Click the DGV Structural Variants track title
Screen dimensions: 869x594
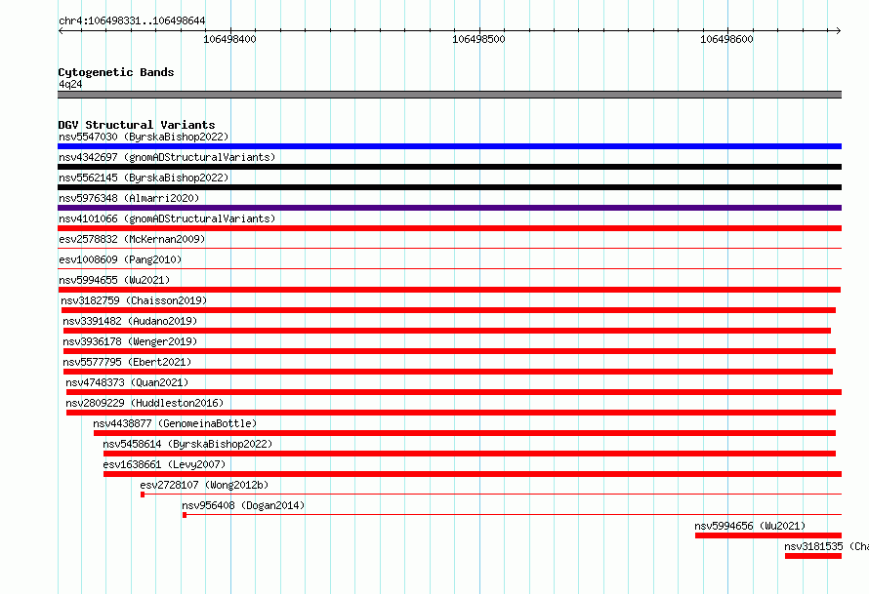[137, 125]
